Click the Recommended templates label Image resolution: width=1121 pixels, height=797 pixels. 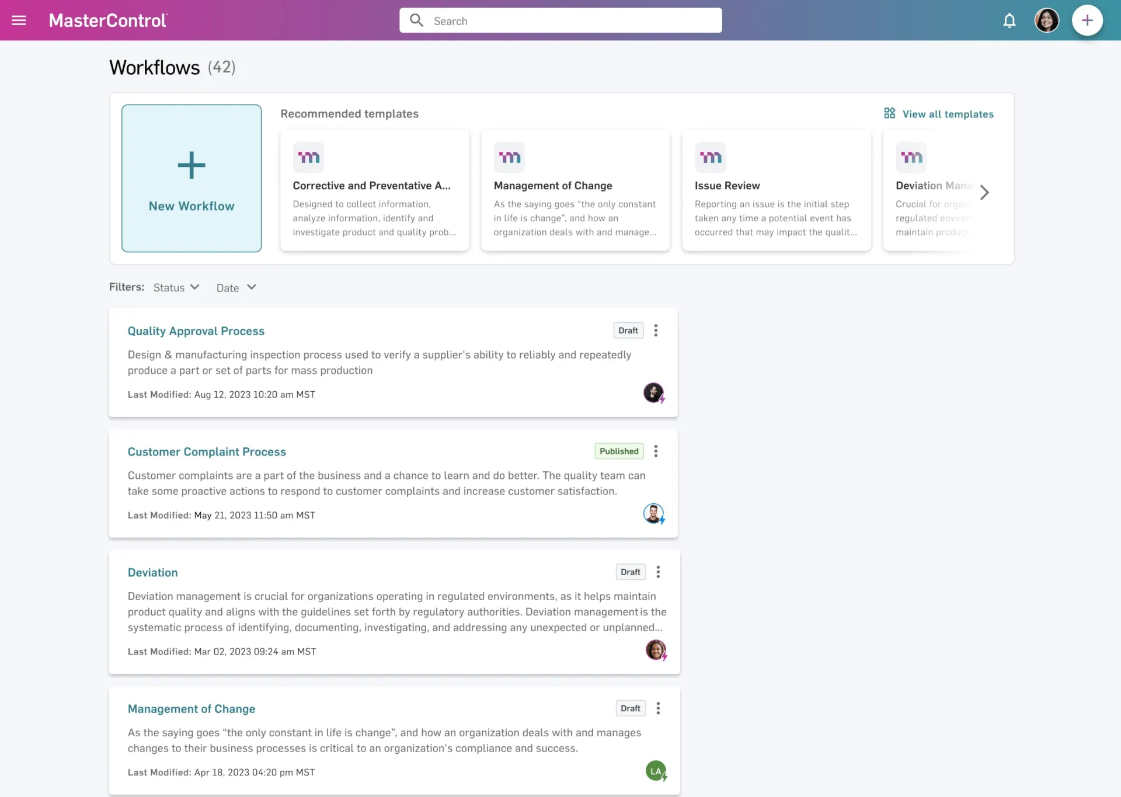[349, 114]
